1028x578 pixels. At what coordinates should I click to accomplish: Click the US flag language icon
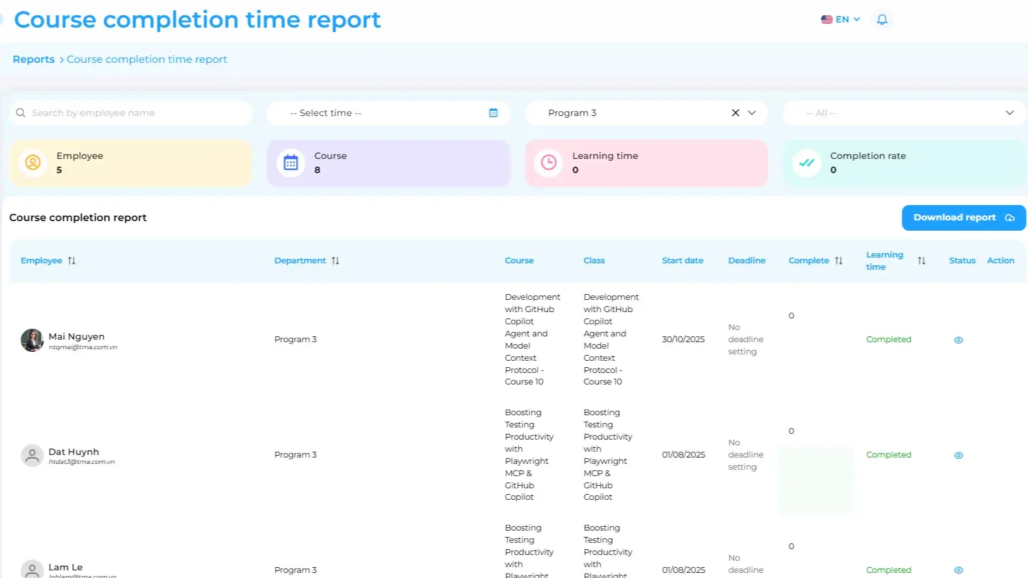click(x=827, y=19)
